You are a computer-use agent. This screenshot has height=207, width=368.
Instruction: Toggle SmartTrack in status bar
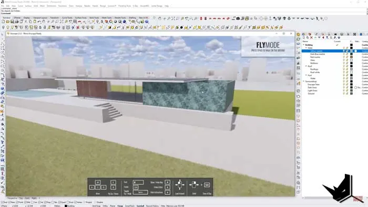(129, 206)
